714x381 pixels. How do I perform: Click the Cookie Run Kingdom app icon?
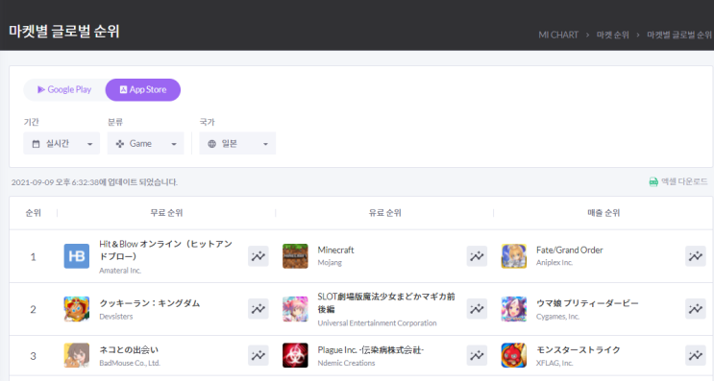[77, 309]
